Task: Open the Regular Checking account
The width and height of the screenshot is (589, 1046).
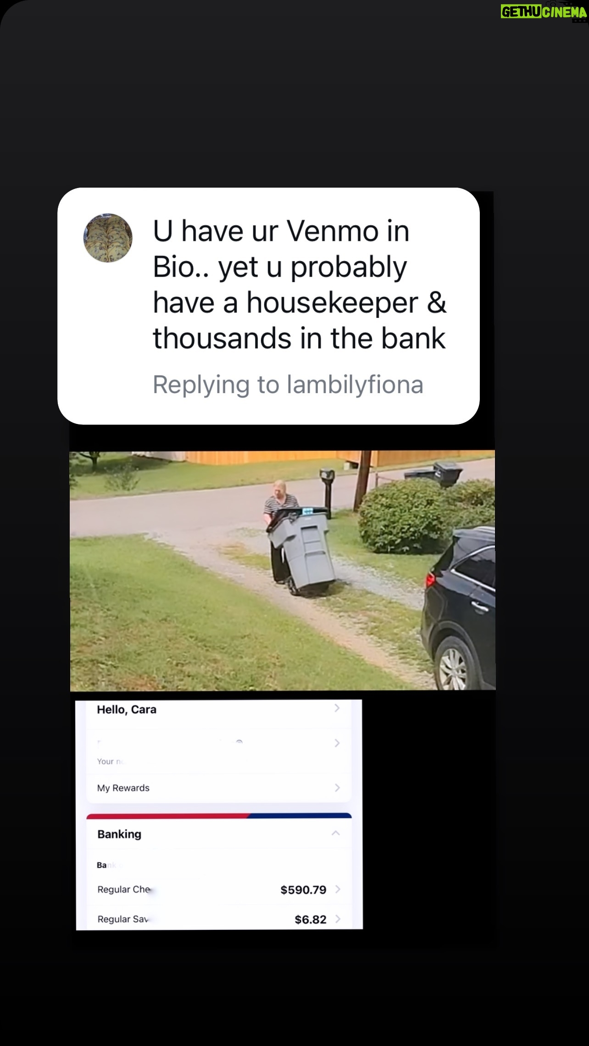Action: 219,890
